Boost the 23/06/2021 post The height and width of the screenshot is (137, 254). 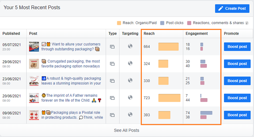coord(237,81)
